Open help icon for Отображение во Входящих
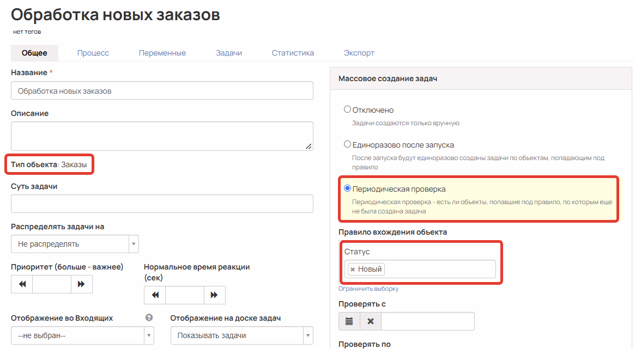 149,318
